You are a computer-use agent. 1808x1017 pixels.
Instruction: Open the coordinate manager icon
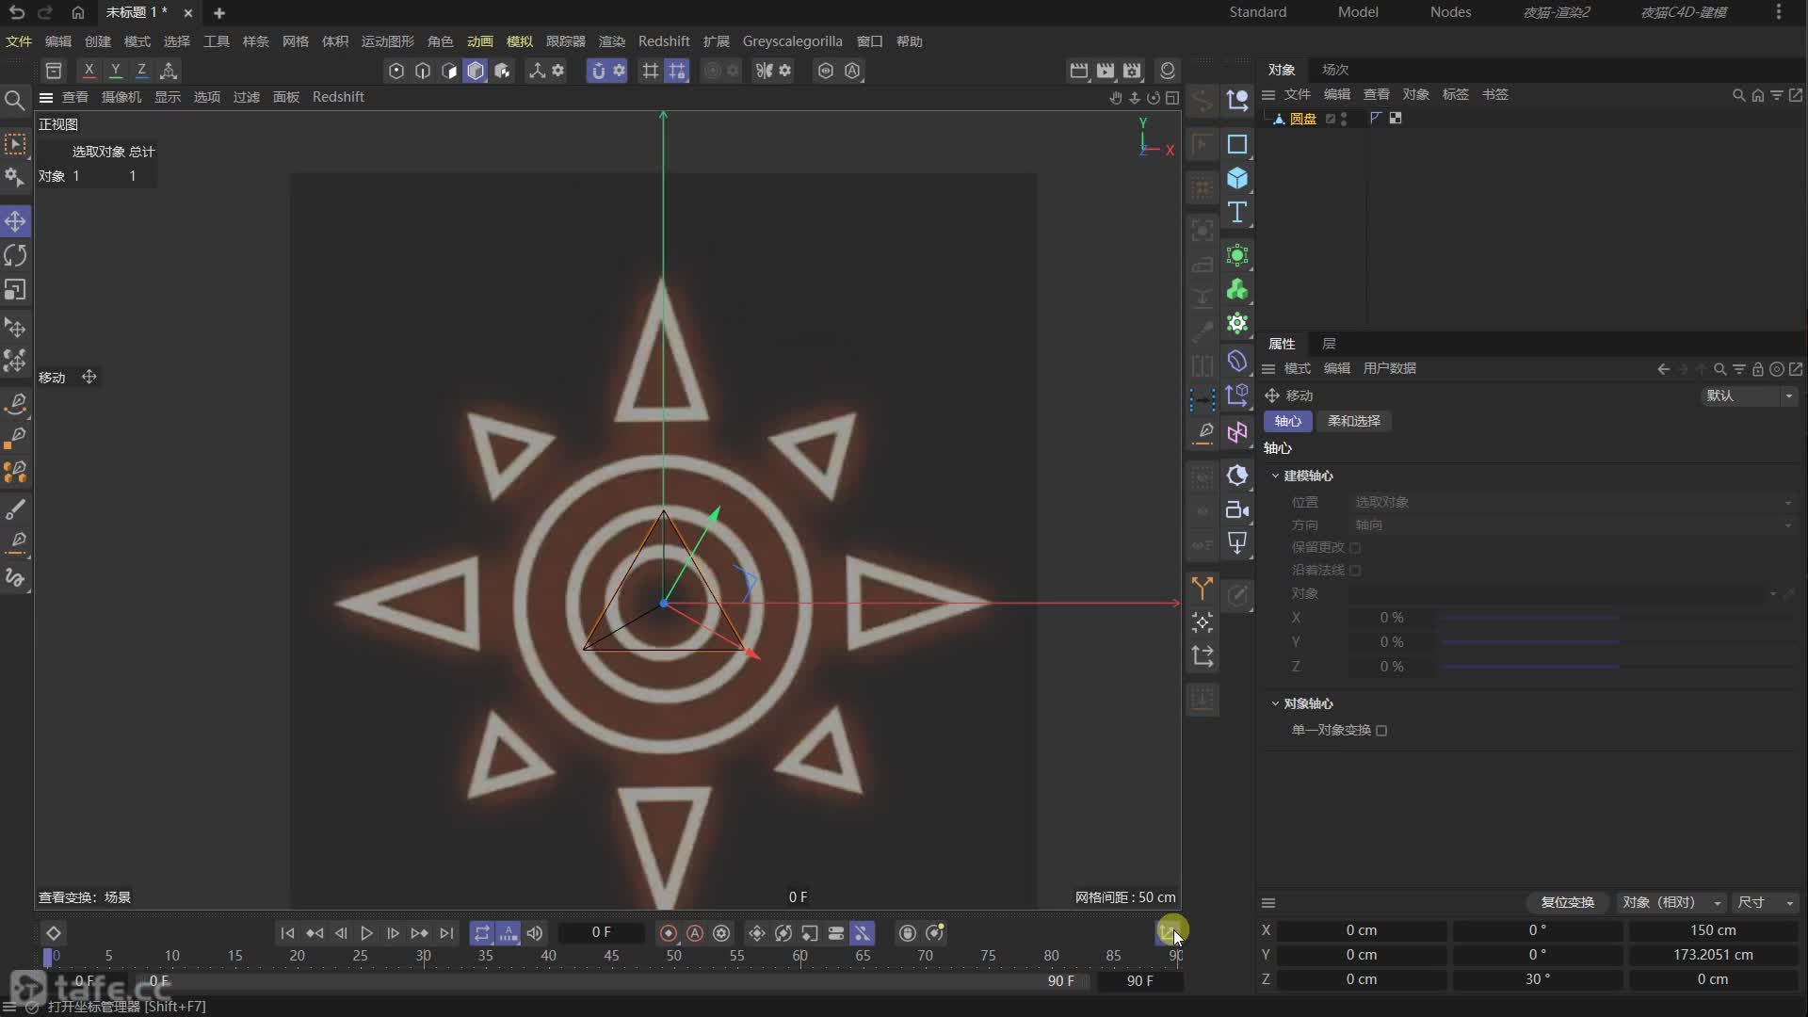(1168, 932)
